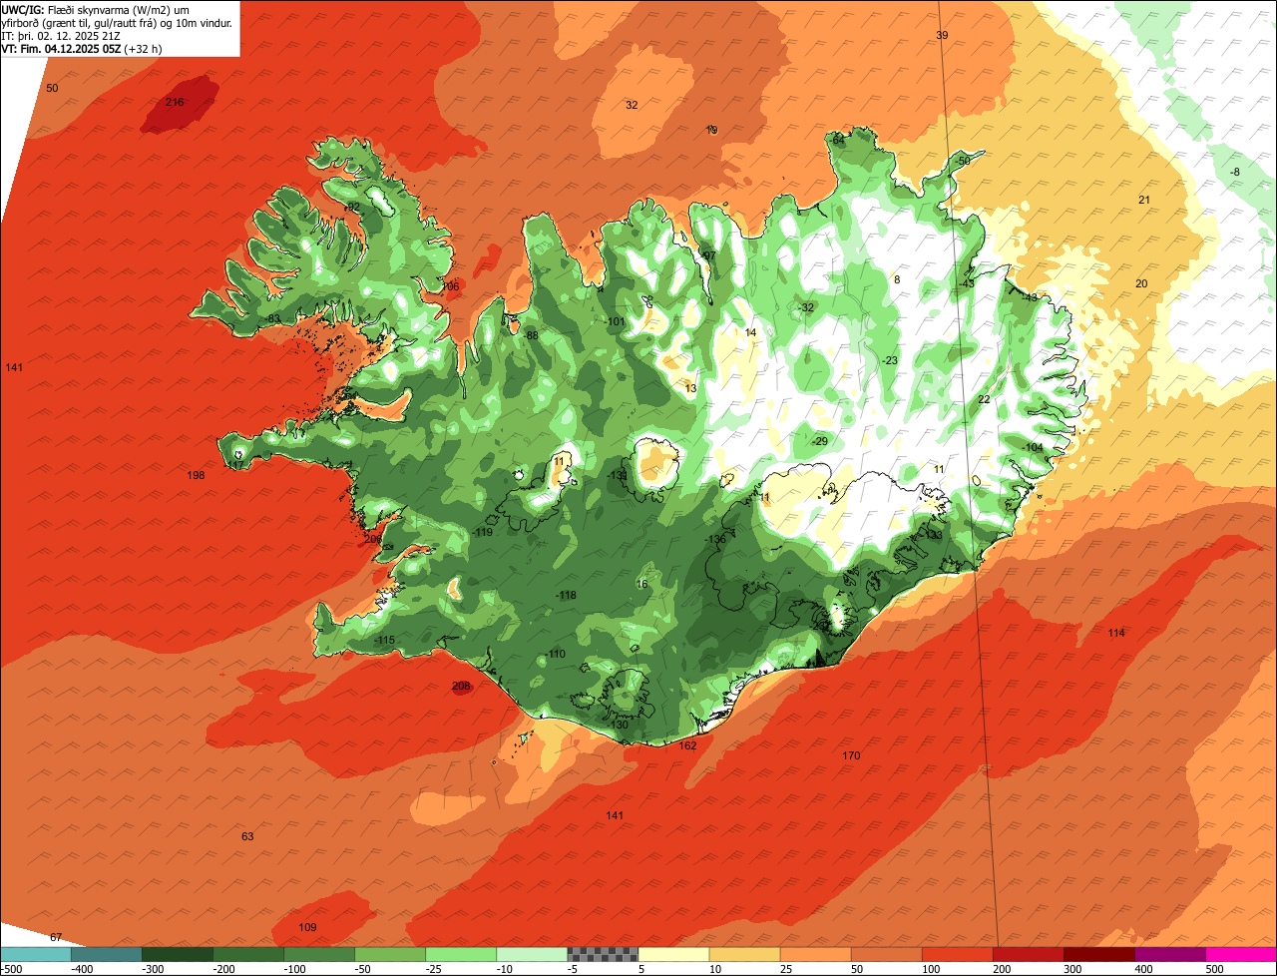Viewport: 1277px width, 976px height.
Task: Click the magenta legend swatch after 500
Action: [1241, 954]
